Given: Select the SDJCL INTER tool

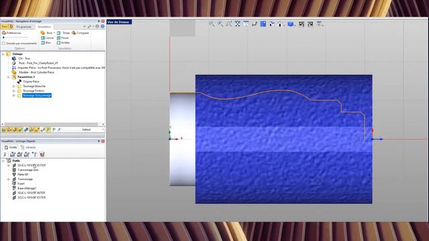Looking at the screenshot, I should click(x=32, y=193).
